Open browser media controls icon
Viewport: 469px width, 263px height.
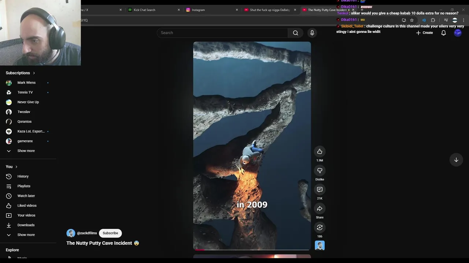click(x=446, y=20)
